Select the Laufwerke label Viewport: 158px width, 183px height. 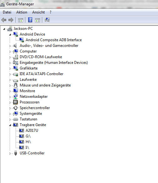pos(28,80)
